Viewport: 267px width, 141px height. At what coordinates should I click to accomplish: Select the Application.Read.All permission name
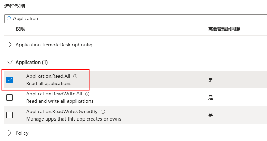coord(48,76)
